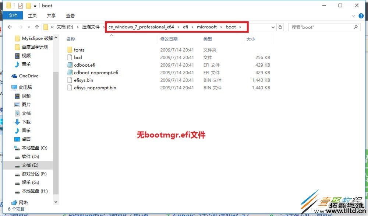Image resolution: width=368 pixels, height=216 pixels.
Task: Click the folder icon in the address bar
Action: 45,27
